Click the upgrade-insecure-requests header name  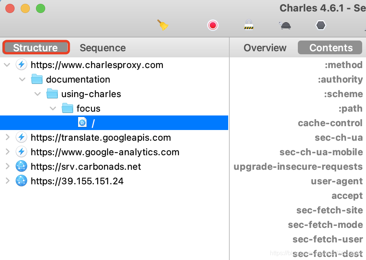[298, 167]
